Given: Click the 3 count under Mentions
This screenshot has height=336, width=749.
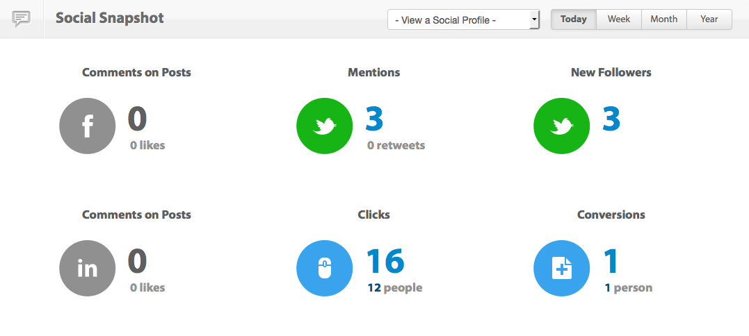Looking at the screenshot, I should point(374,119).
